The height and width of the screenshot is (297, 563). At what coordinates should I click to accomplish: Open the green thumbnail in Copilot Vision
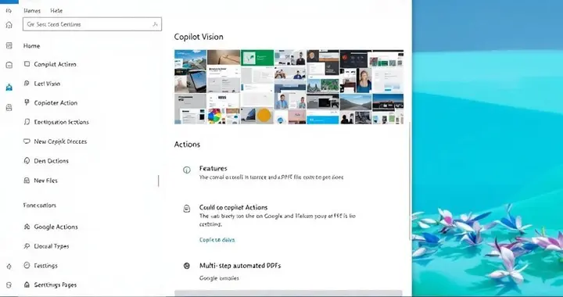(257, 57)
